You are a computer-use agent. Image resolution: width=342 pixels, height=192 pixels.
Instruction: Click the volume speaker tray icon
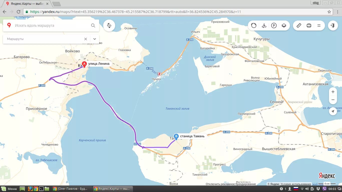click(x=307, y=189)
